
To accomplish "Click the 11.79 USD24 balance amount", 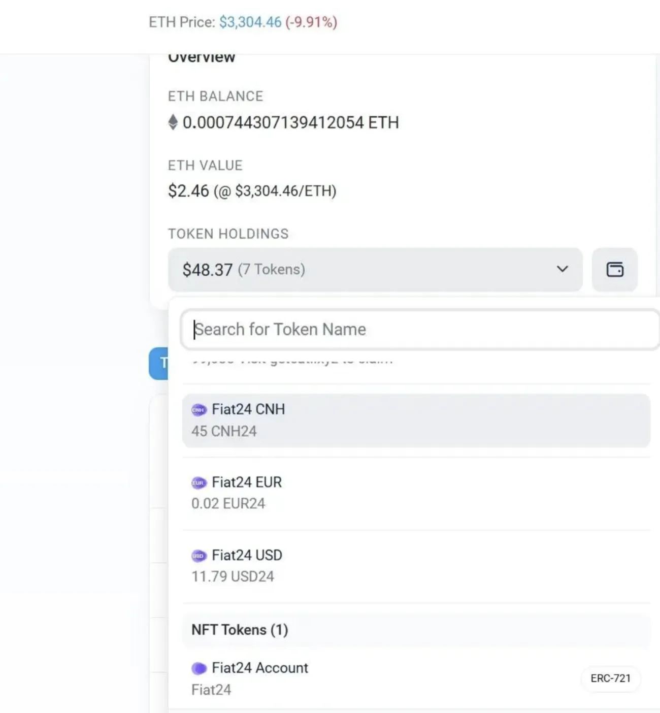I will coord(233,576).
